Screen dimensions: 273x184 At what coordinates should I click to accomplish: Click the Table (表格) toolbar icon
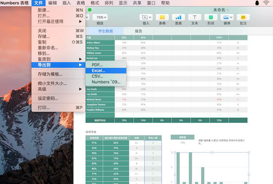click(x=162, y=17)
